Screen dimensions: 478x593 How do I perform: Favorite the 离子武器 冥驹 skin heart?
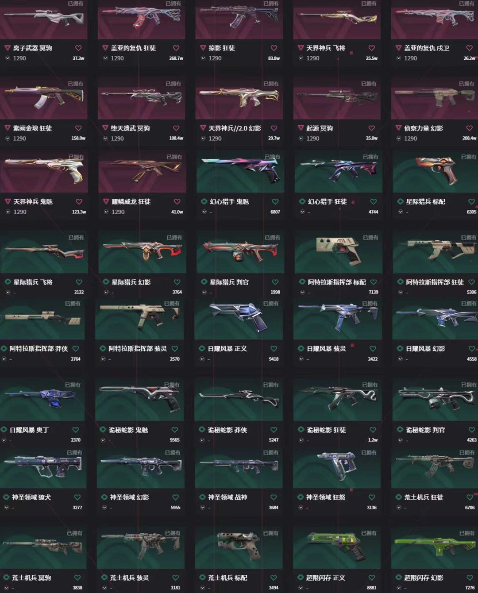pos(78,48)
